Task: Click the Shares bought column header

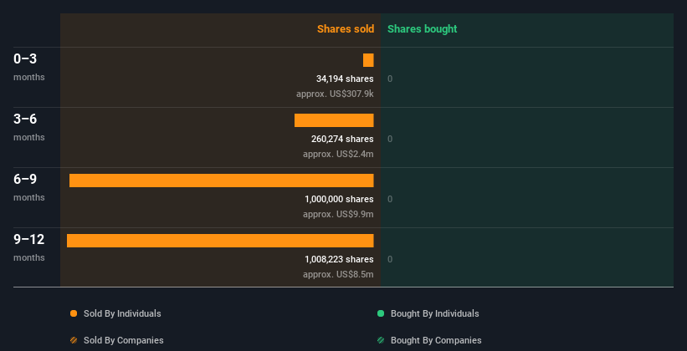Action: (x=423, y=29)
